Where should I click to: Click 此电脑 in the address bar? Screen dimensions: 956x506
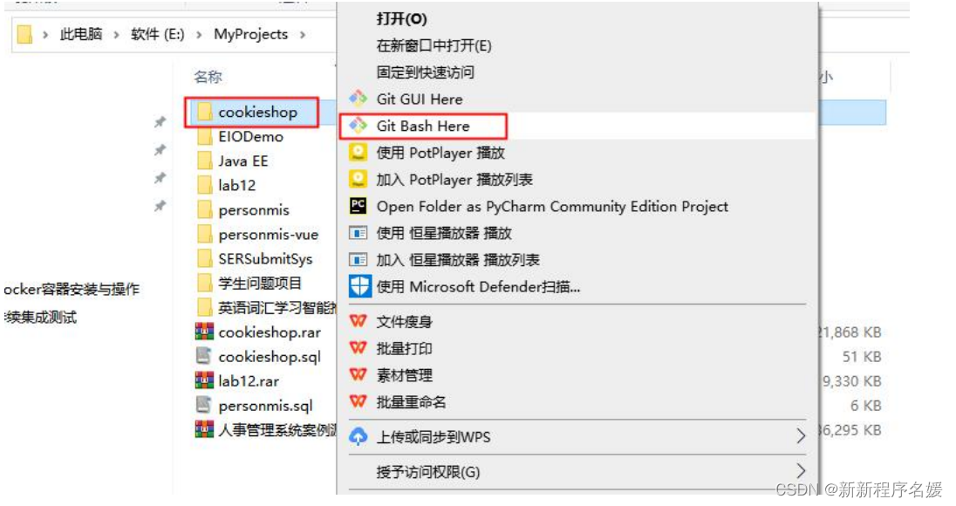point(80,34)
